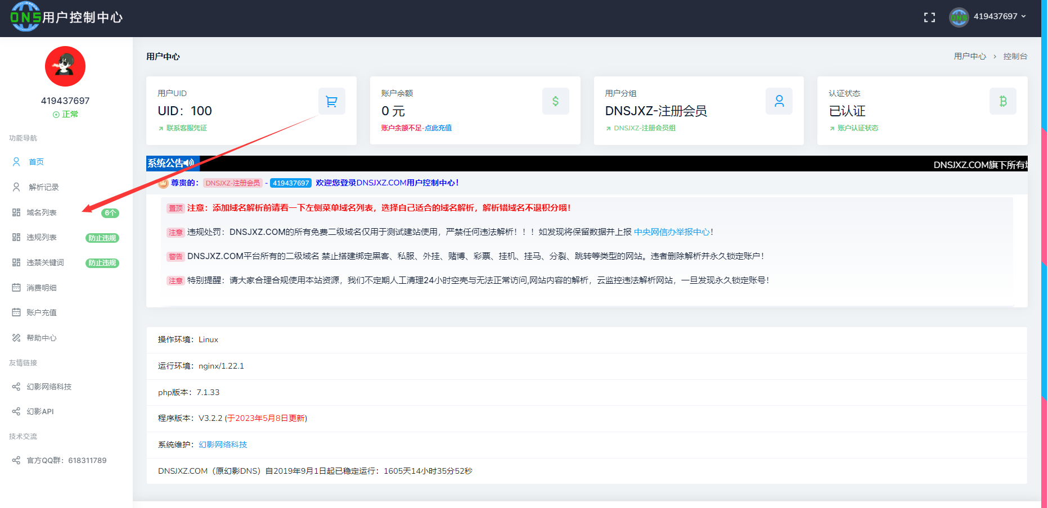1048x508 pixels.
Task: Click the user icon in user group card
Action: click(x=779, y=101)
